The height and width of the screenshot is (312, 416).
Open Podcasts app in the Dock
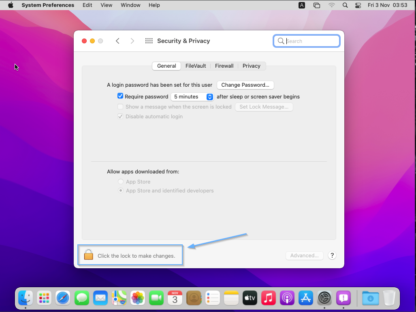coord(287,299)
